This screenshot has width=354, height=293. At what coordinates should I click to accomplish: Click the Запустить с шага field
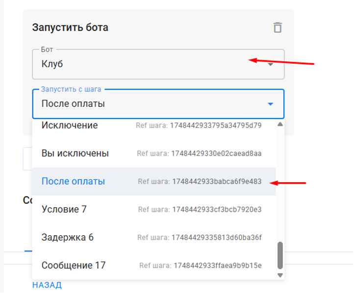click(158, 104)
